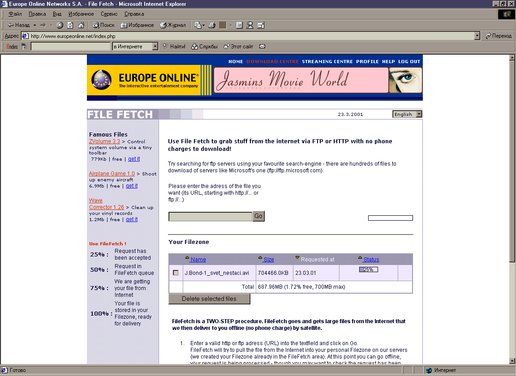Click the messenger person toolbar icon

pyautogui.click(x=250, y=25)
